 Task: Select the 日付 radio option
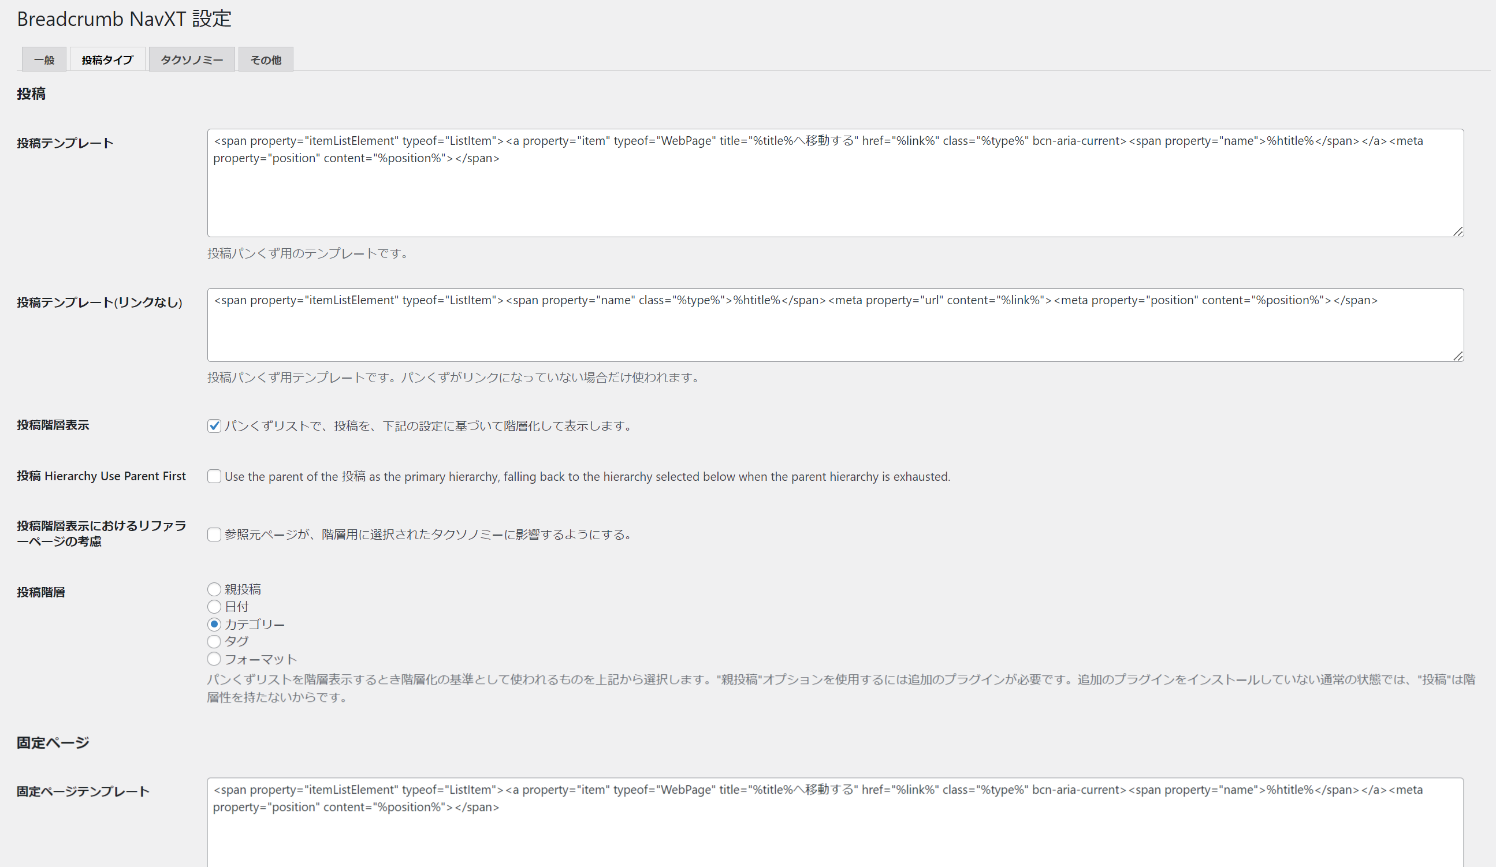click(x=214, y=607)
